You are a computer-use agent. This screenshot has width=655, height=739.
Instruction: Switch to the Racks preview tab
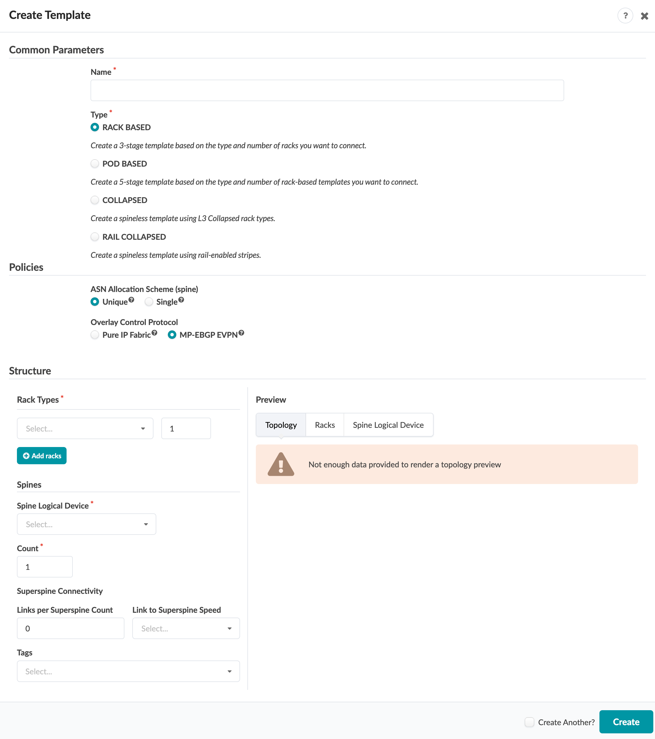tap(324, 425)
